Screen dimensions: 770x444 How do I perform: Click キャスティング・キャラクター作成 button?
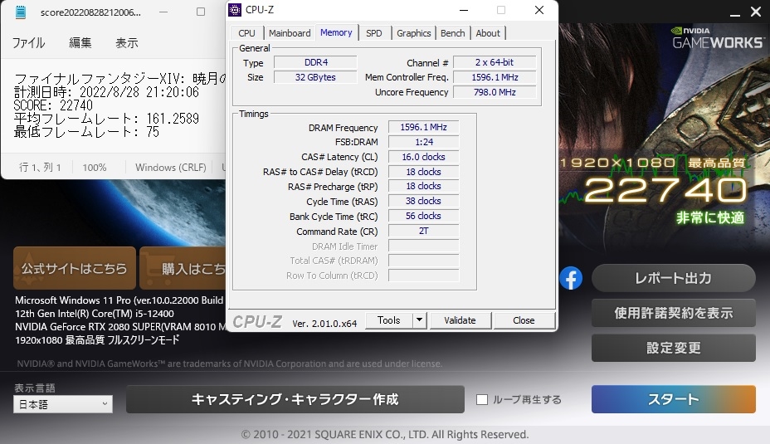tap(295, 399)
